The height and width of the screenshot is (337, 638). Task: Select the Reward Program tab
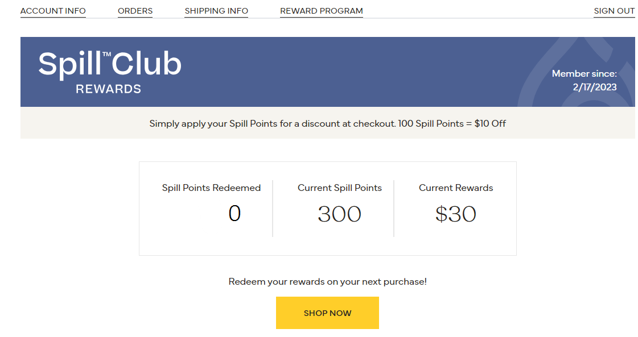click(x=321, y=11)
